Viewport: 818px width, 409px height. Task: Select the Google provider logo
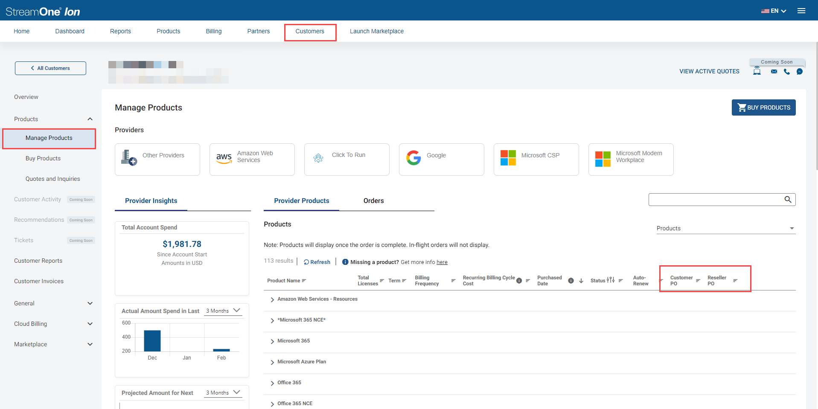coord(413,158)
